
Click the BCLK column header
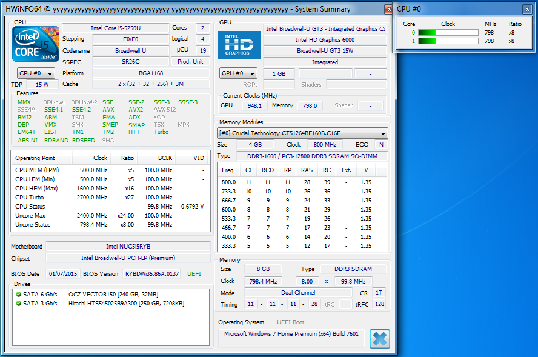tap(156, 158)
